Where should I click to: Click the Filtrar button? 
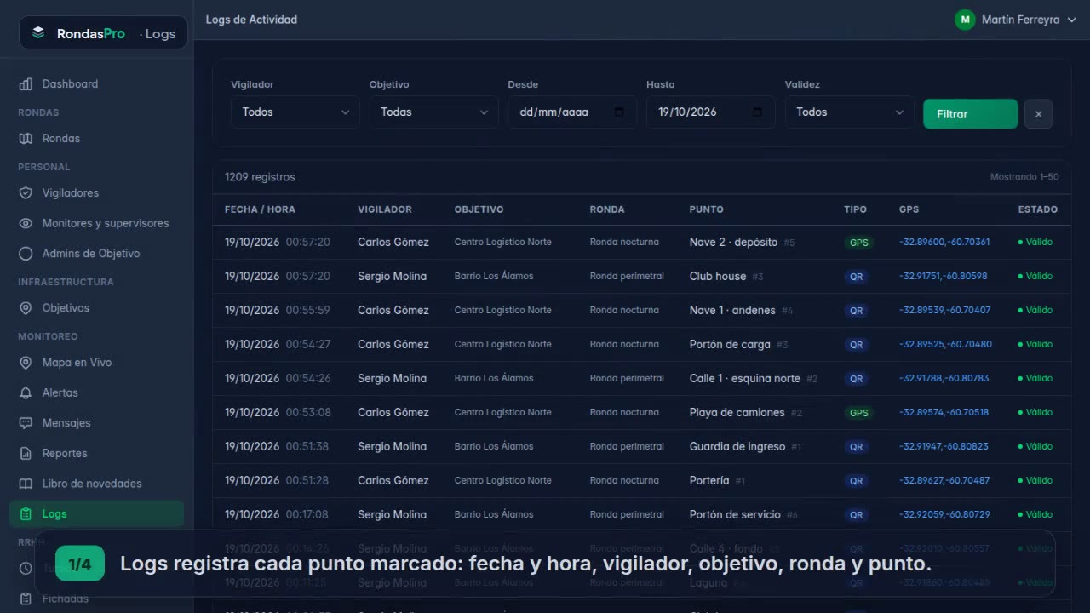pos(970,114)
